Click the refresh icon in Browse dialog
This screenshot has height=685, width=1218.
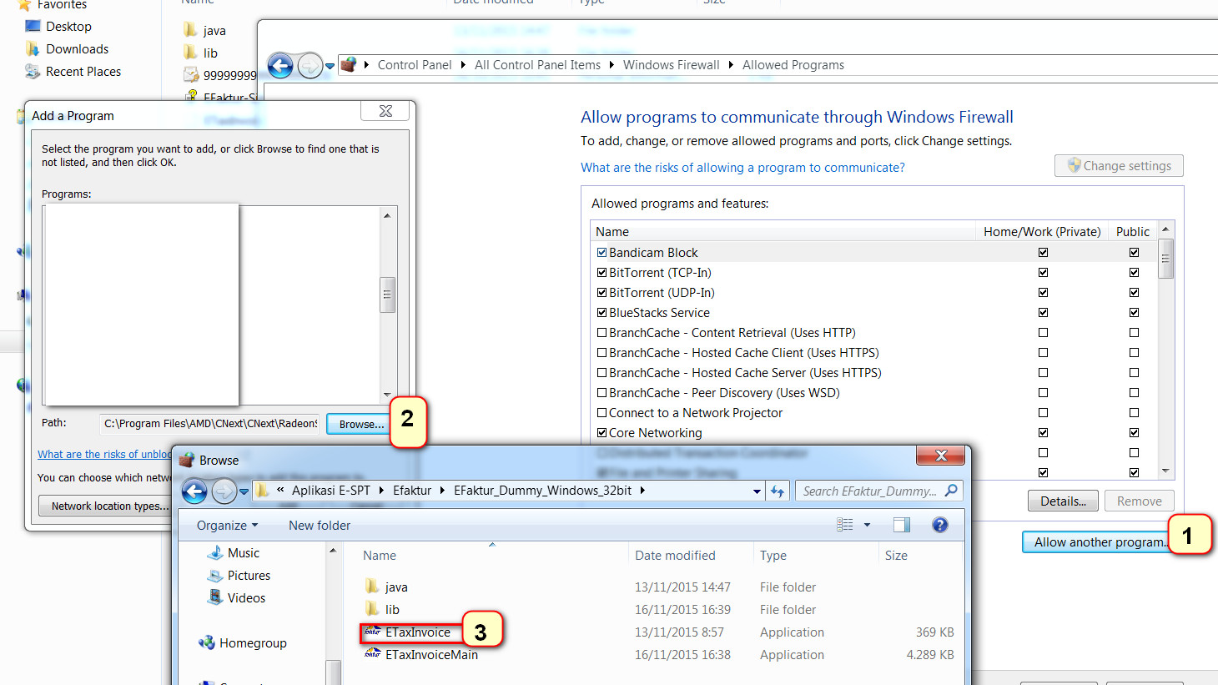tap(778, 491)
